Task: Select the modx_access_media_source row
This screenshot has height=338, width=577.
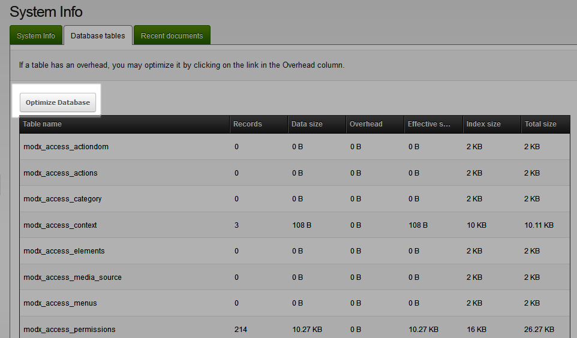Action: (x=72, y=277)
